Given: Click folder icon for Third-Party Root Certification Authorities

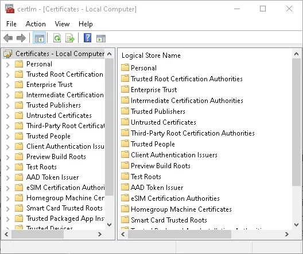Looking at the screenshot, I should click(125, 133).
